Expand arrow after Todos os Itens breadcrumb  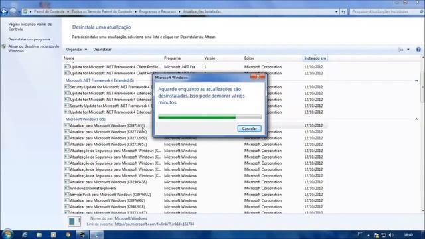click(135, 12)
